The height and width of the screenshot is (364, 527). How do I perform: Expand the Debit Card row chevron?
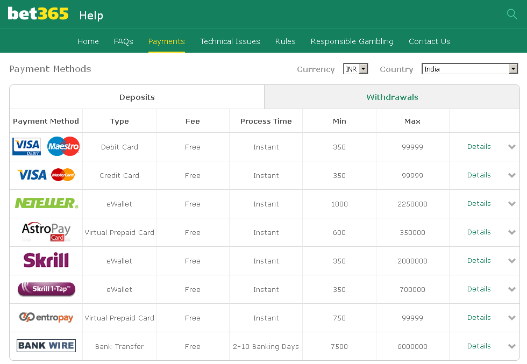[512, 147]
